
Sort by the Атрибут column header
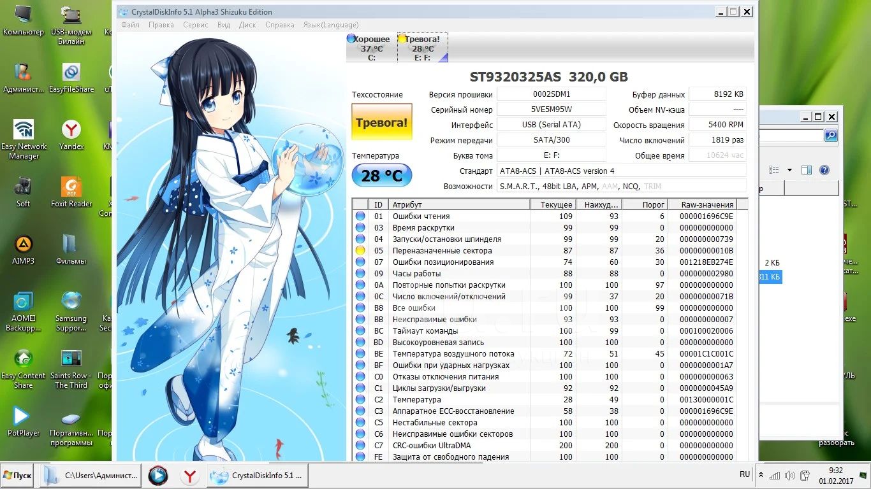[459, 204]
